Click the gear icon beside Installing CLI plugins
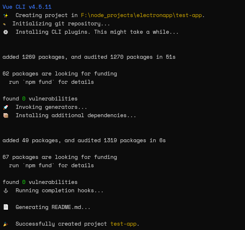245x230 pixels. pyautogui.click(x=5, y=32)
